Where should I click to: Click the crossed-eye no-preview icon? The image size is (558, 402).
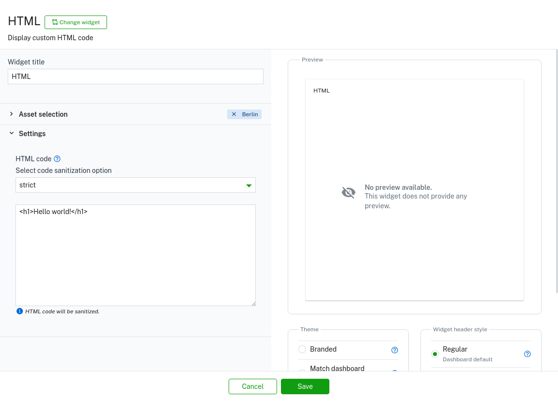coord(348,192)
